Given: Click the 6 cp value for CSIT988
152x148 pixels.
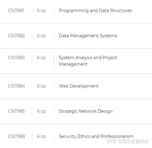Looking at the screenshot, I should (41, 136).
